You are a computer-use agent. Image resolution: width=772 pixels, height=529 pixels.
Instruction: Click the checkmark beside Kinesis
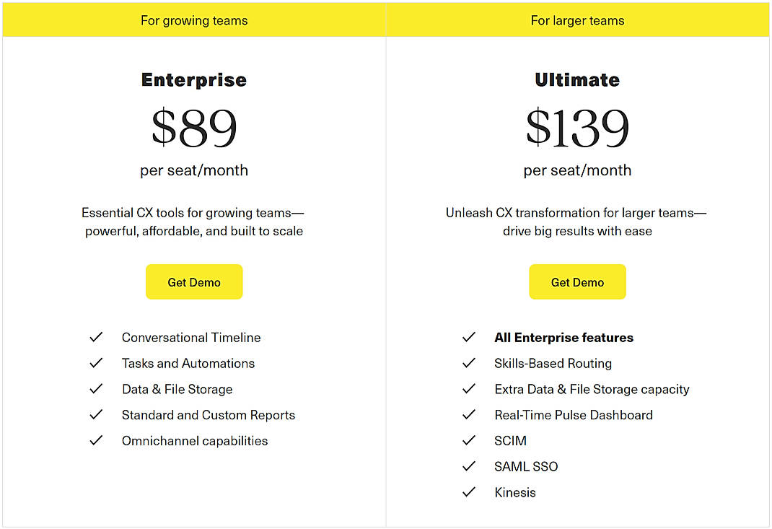coord(469,492)
